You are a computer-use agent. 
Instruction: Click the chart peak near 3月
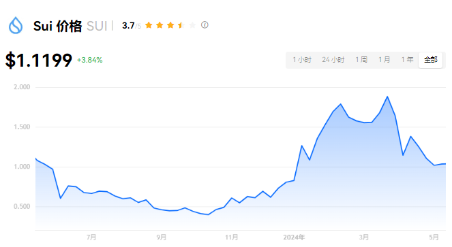387,97
